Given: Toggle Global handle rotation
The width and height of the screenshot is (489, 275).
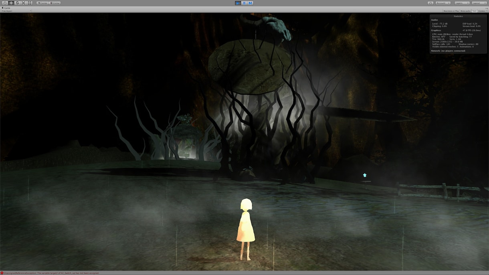Looking at the screenshot, I should (x=55, y=3).
